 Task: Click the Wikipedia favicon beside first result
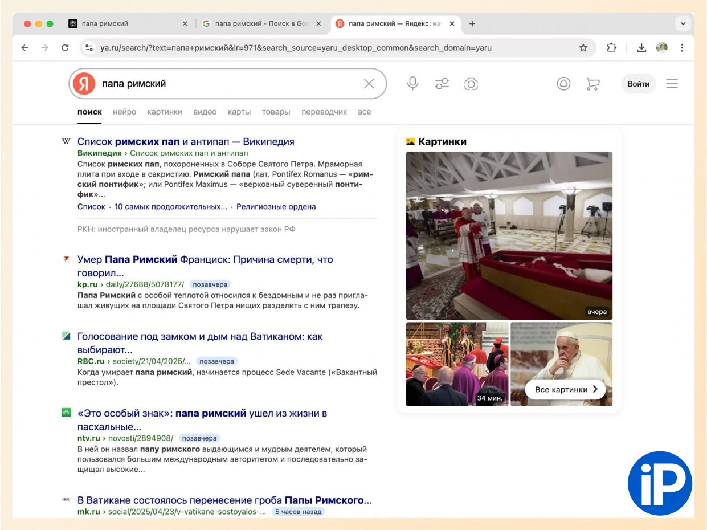tap(66, 141)
